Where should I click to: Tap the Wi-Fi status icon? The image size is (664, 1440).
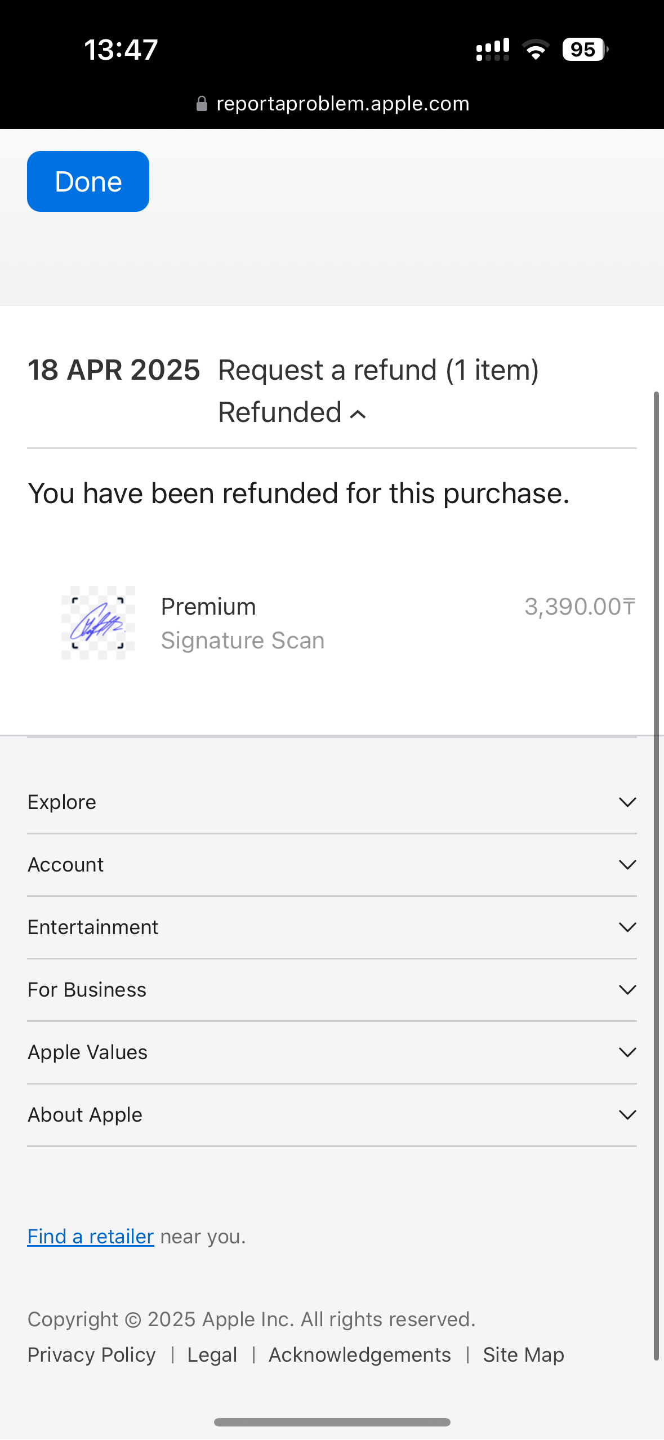coord(536,50)
